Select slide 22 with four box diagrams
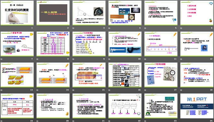The height and width of the screenshot is (122, 214). click(x=125, y=106)
